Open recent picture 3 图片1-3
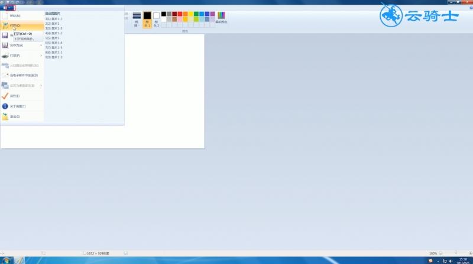 pos(54,28)
